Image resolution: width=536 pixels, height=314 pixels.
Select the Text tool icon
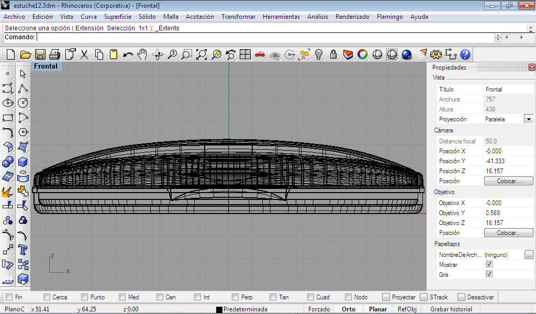[x=23, y=249]
